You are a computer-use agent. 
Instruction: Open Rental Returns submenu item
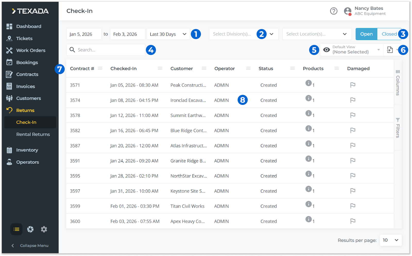[33, 134]
